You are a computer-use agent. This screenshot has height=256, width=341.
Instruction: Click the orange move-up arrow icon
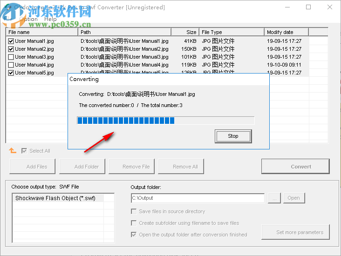coord(13,151)
